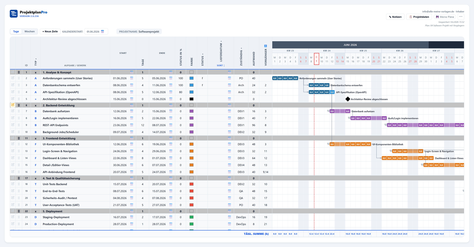Open Notizen panel
Viewport: 474px width, 247px height.
pos(395,17)
